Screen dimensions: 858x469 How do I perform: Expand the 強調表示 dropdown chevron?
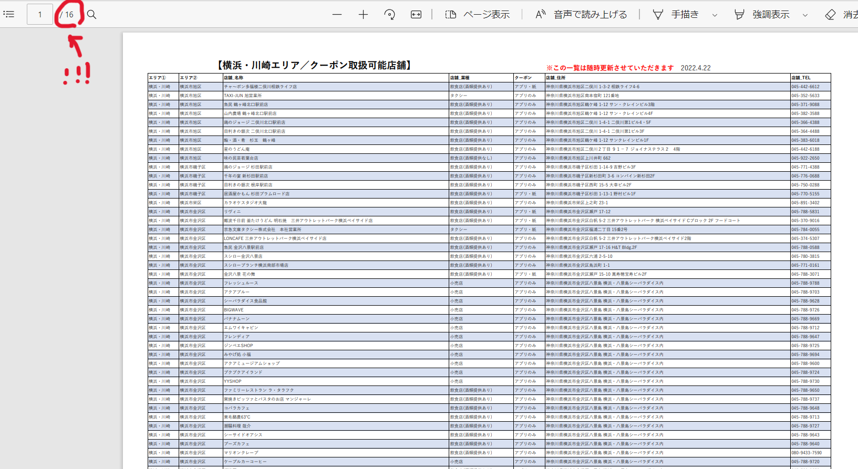click(x=805, y=15)
